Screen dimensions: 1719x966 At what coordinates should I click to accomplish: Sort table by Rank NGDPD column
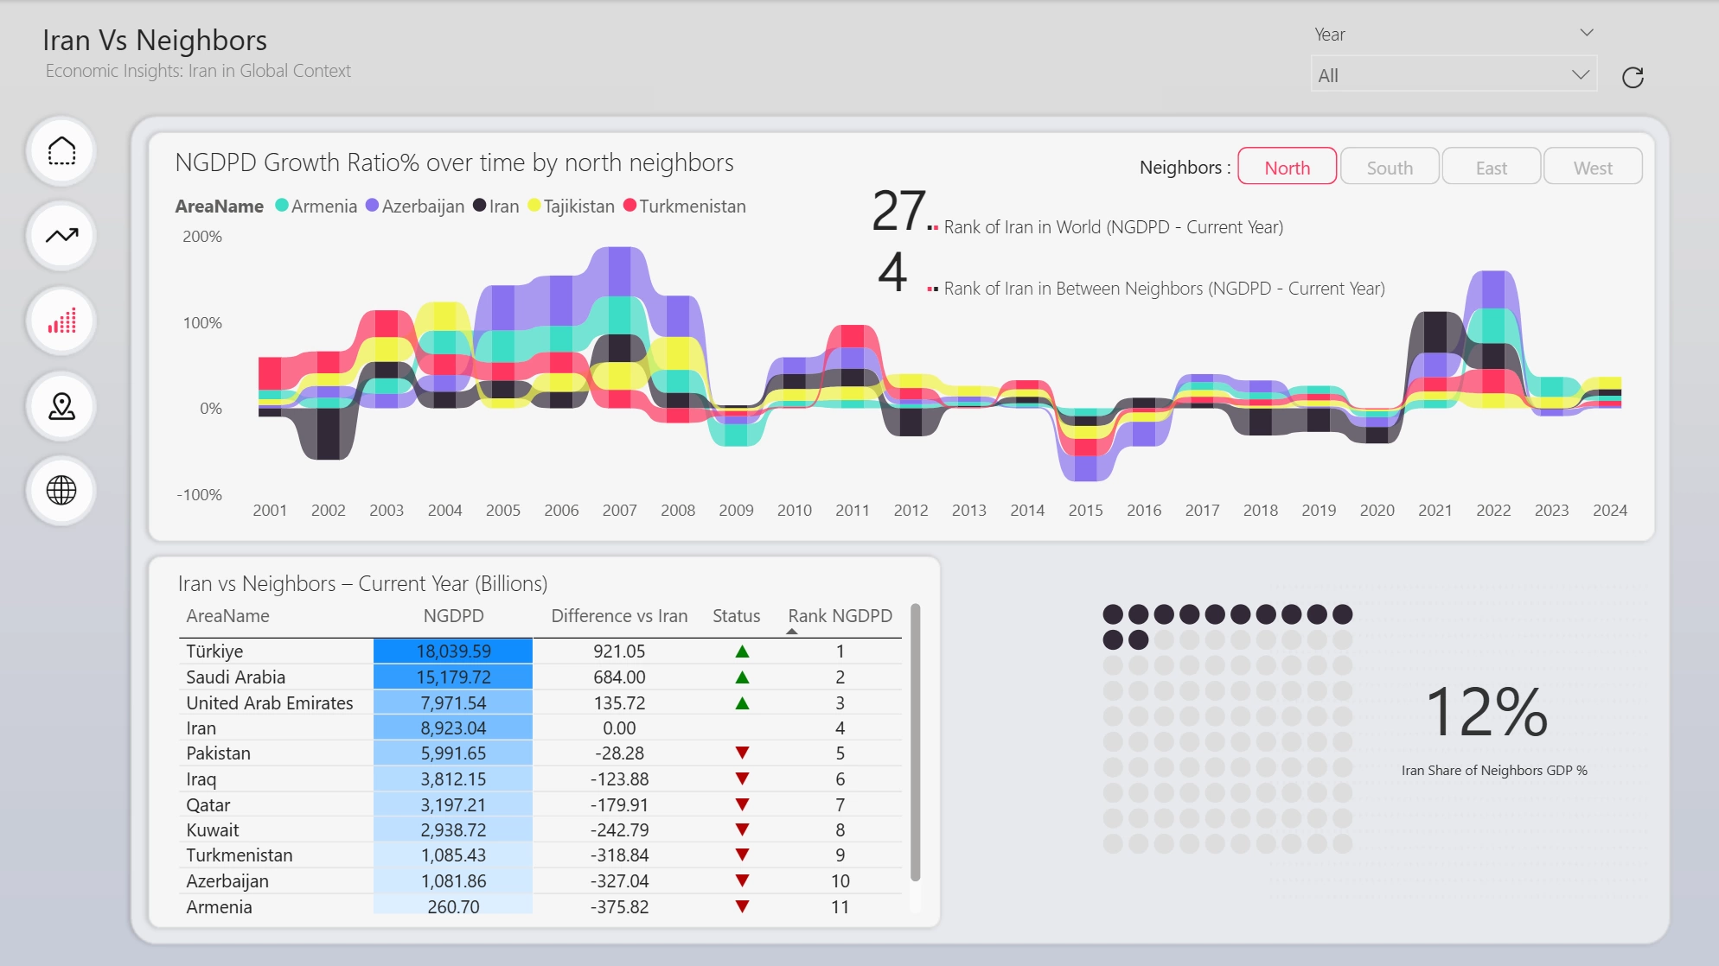[840, 616]
